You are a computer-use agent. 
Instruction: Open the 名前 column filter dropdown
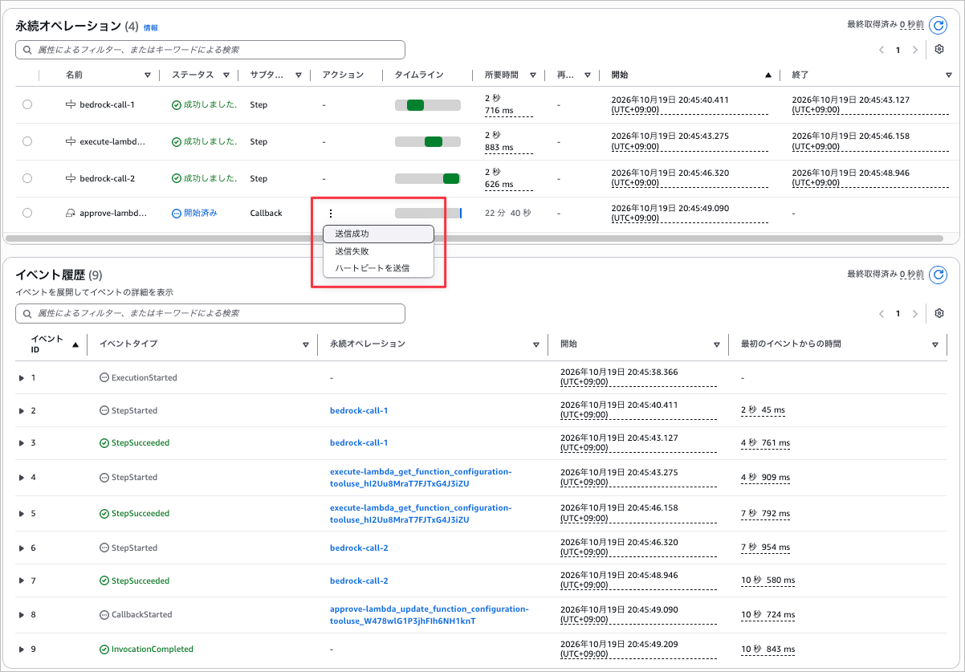147,75
